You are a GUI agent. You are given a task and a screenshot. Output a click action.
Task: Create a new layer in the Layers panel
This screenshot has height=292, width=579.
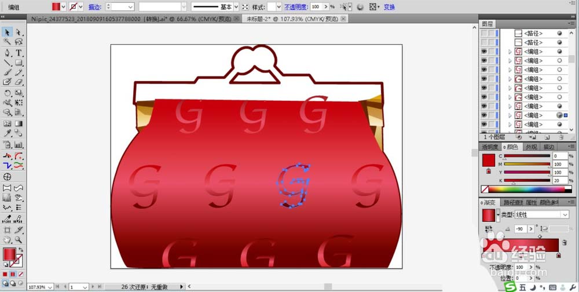pyautogui.click(x=548, y=137)
